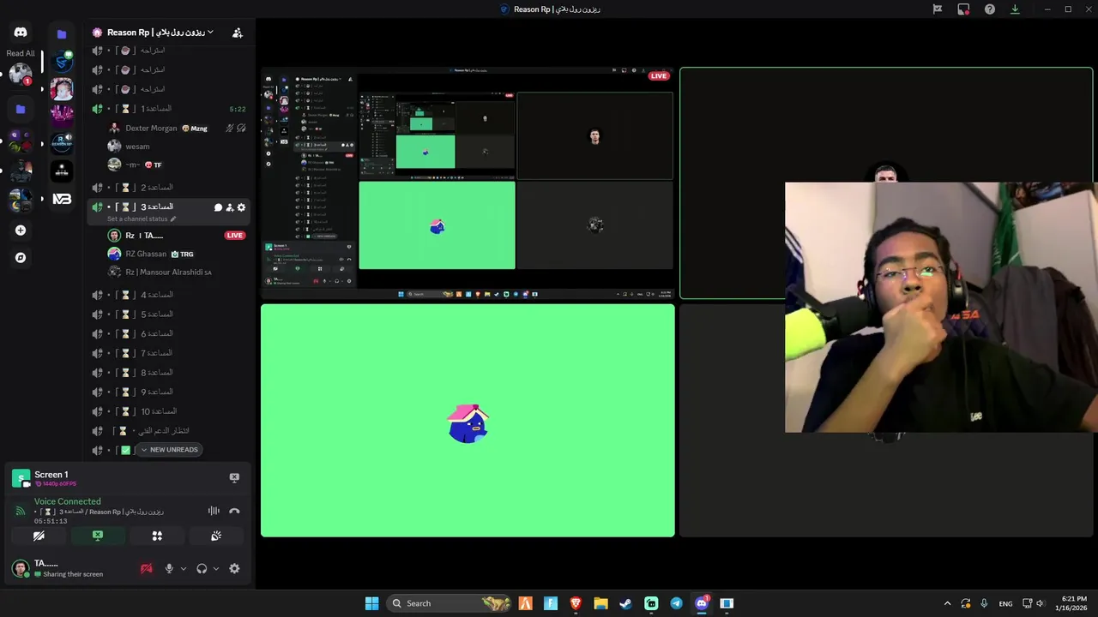Show hidden system tray icons chevron
1098x617 pixels.
(x=947, y=603)
